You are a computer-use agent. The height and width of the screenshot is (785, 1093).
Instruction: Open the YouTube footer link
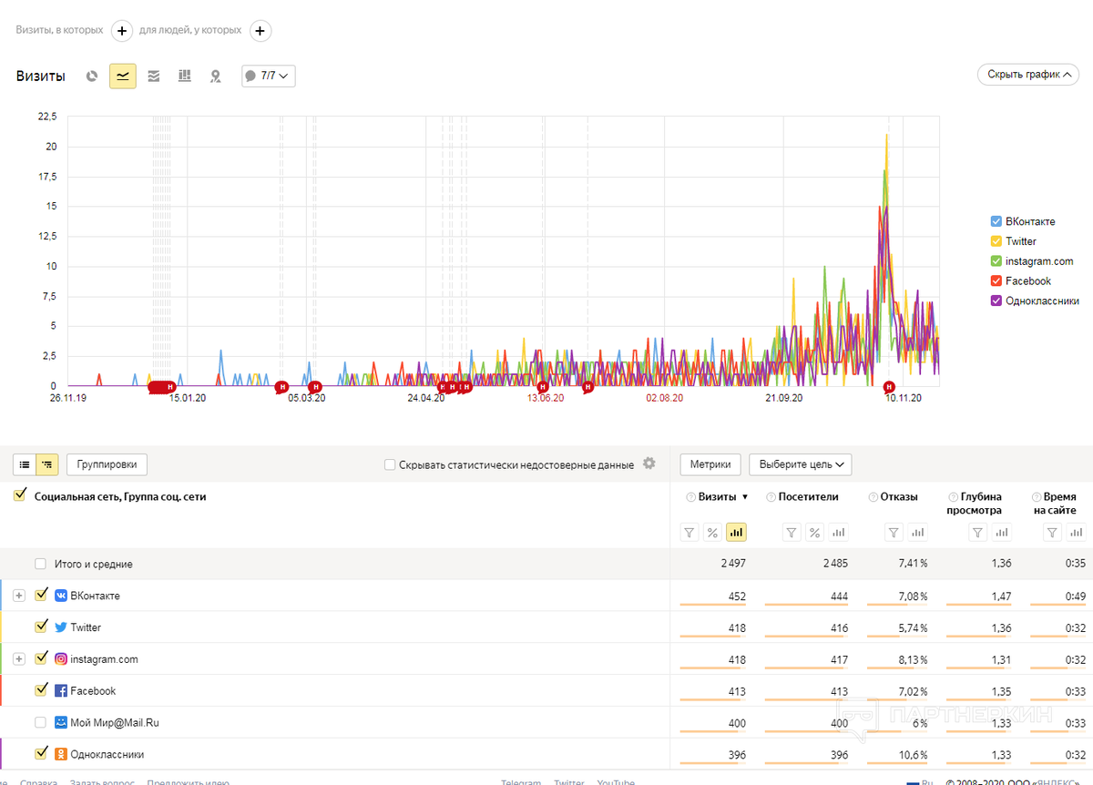[x=616, y=781]
